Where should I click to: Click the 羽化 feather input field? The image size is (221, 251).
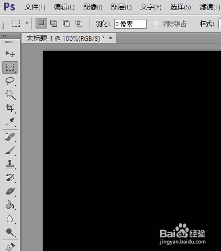[130, 24]
